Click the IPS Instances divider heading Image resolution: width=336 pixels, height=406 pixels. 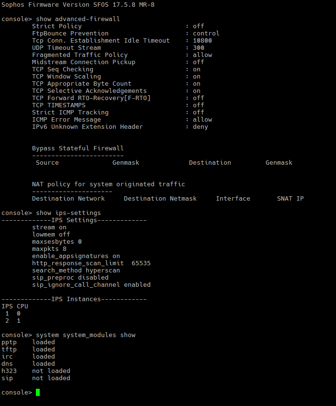pyautogui.click(x=74, y=299)
